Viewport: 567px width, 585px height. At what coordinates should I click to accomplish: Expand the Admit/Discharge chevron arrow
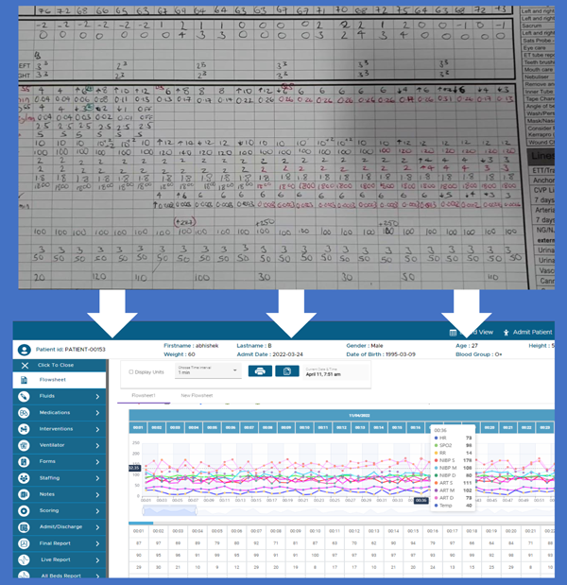coord(97,527)
